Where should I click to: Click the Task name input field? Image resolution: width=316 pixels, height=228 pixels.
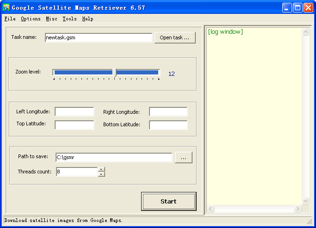pyautogui.click(x=99, y=37)
